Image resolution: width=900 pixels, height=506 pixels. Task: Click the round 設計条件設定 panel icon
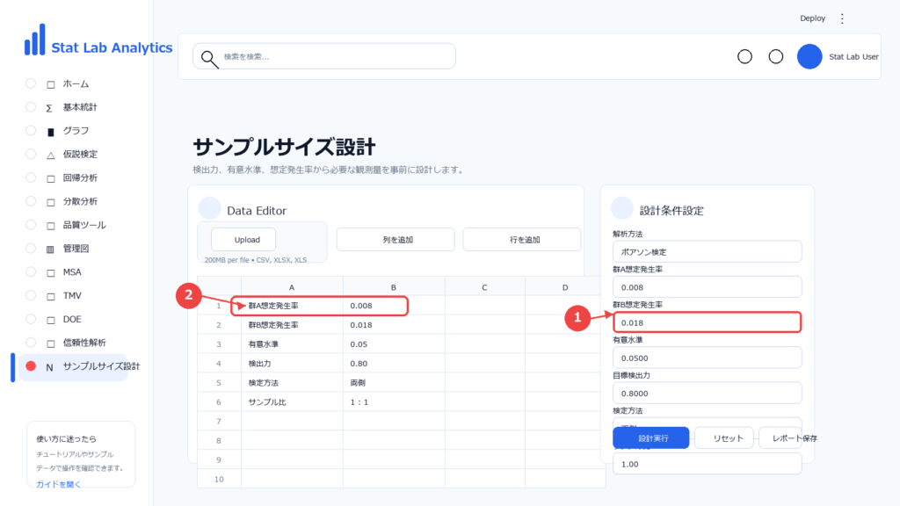click(x=621, y=208)
